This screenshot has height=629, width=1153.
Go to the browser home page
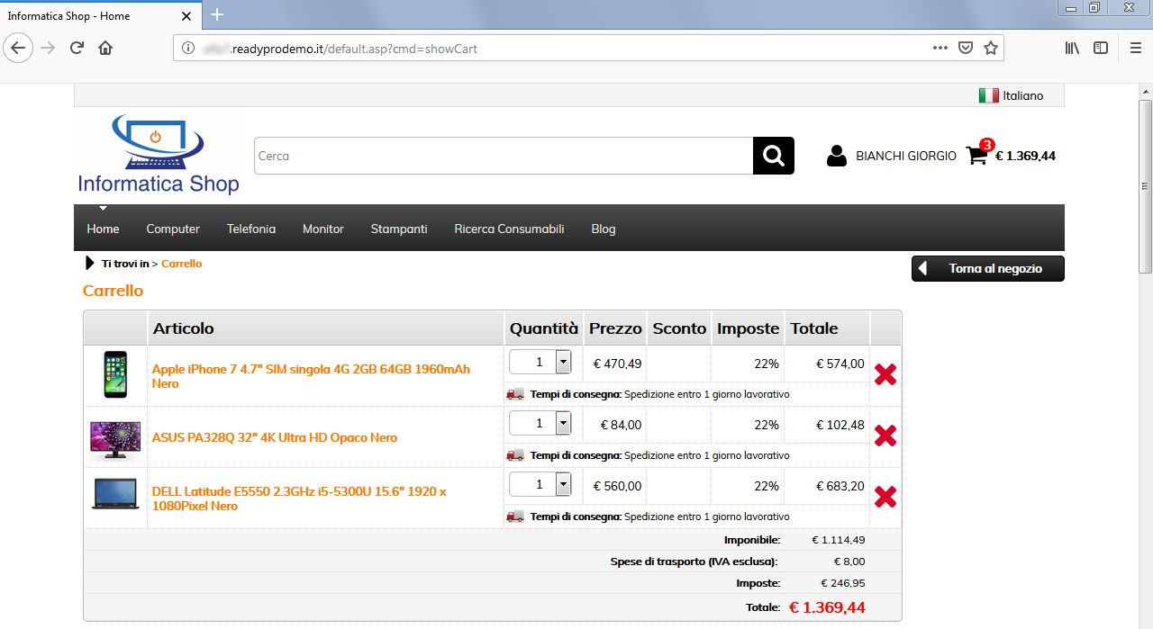pos(105,48)
